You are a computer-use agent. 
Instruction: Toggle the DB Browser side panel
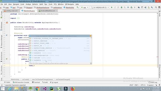click(1, 26)
